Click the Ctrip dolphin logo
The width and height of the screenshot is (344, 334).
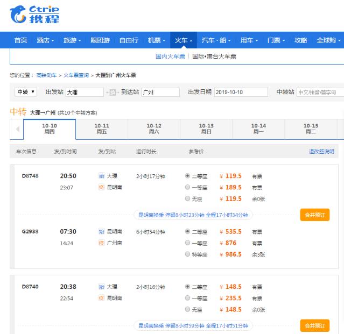tap(34, 14)
